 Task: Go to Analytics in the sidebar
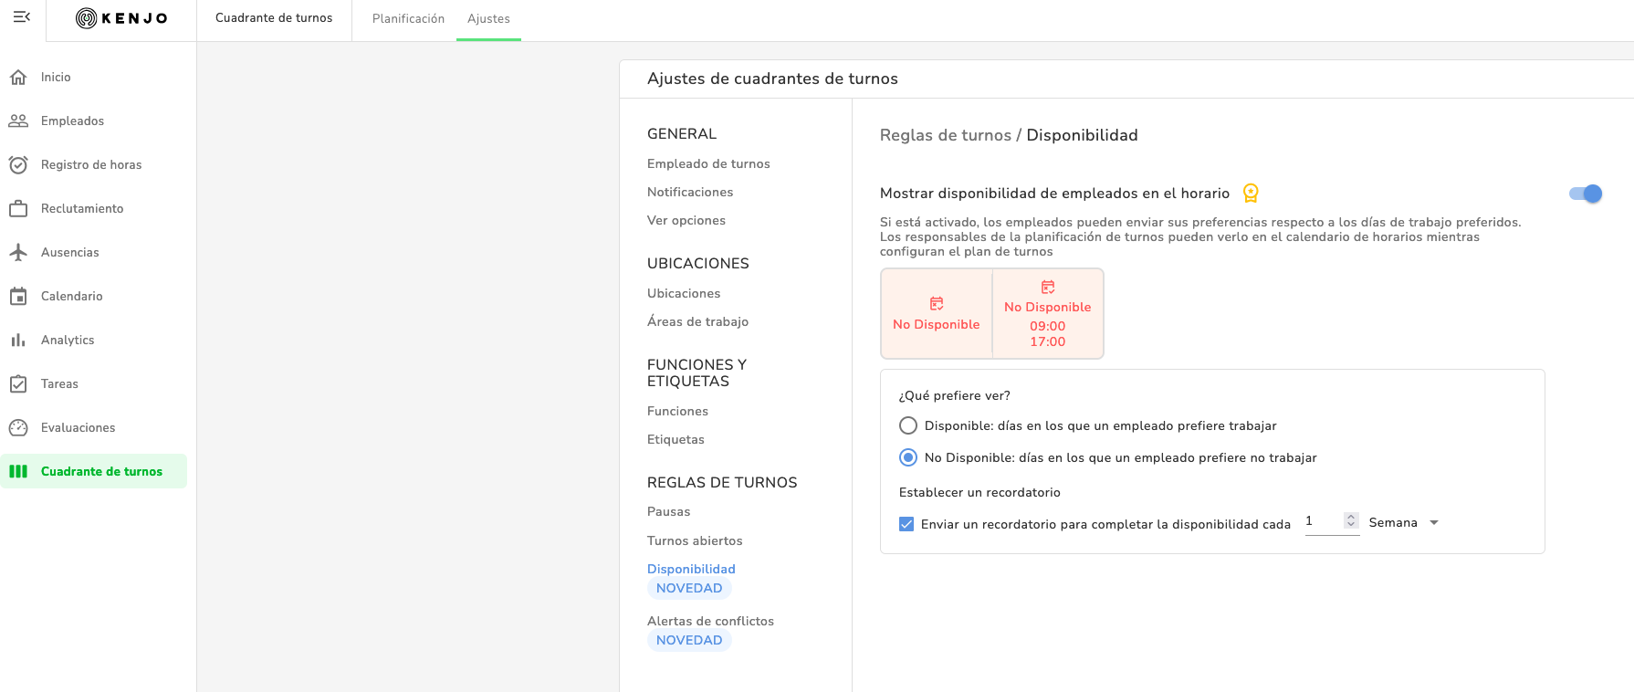(68, 340)
